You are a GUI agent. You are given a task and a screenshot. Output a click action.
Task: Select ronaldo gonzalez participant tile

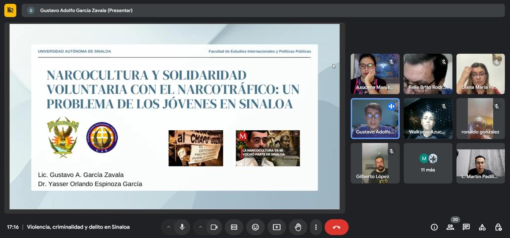[x=481, y=118]
